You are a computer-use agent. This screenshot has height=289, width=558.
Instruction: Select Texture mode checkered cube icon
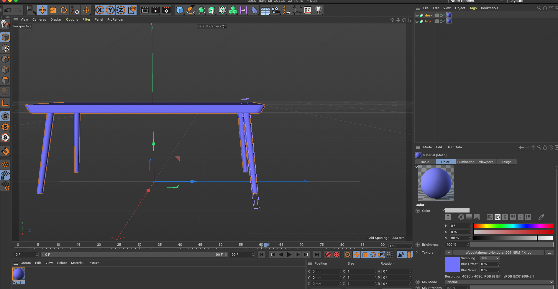5,48
